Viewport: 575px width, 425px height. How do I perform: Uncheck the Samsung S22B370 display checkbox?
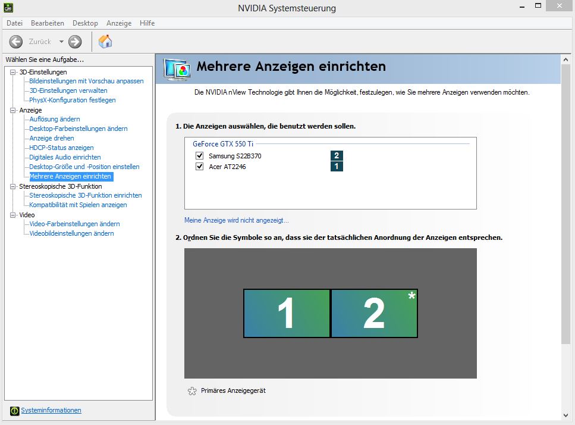199,155
